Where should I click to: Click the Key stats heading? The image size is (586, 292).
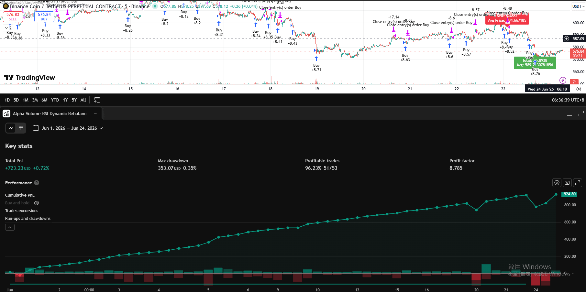[x=19, y=146]
